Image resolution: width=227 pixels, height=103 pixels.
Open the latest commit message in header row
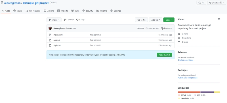point(71,29)
